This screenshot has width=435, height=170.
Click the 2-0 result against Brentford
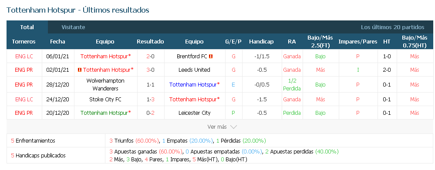(x=150, y=56)
